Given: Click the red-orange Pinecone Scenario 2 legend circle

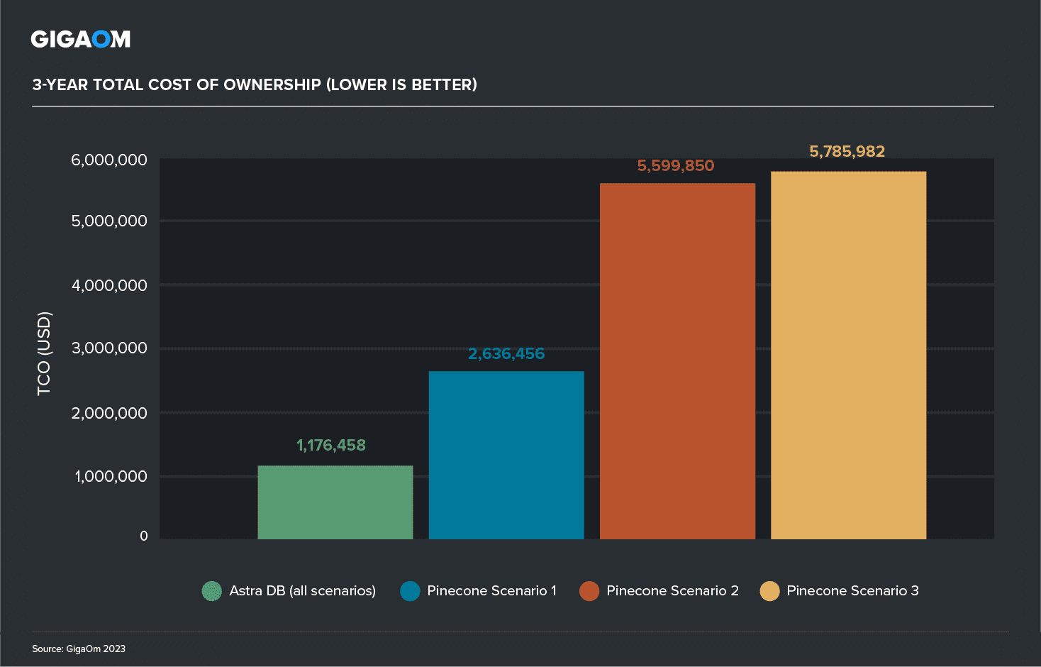Looking at the screenshot, I should click(x=589, y=591).
